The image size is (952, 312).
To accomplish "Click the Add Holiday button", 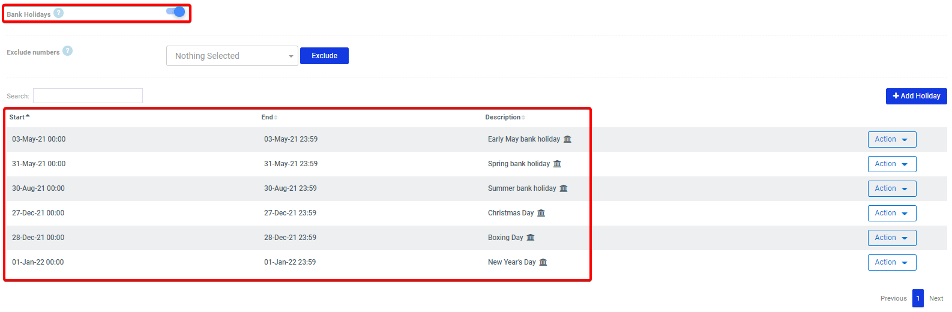I will click(x=916, y=96).
